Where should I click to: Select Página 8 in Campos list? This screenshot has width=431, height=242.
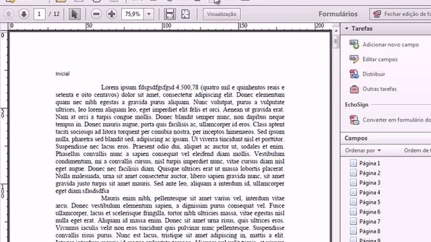tap(370, 231)
